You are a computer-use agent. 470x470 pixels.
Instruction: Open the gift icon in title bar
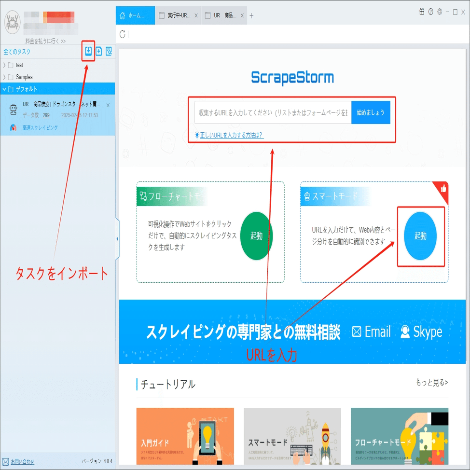click(422, 12)
